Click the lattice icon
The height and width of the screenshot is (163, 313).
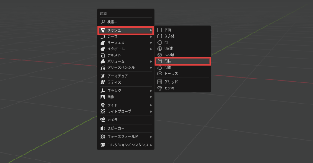(x=103, y=82)
